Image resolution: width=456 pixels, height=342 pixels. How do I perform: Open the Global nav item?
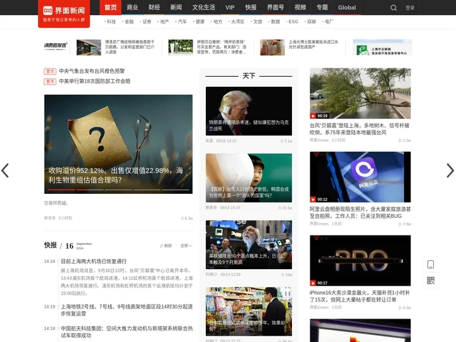(x=346, y=7)
